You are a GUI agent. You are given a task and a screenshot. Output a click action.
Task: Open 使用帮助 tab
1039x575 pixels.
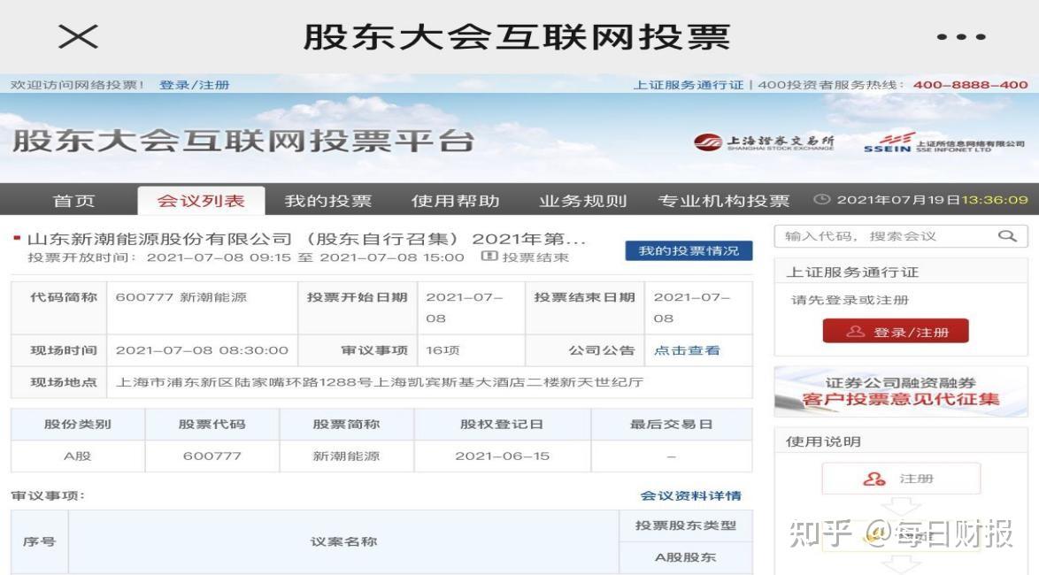click(x=455, y=201)
